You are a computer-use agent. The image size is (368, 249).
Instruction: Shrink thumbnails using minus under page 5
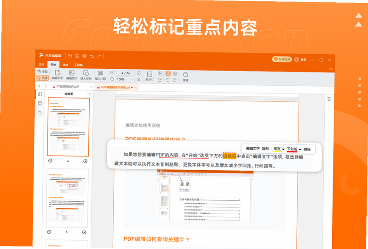coord(49,232)
